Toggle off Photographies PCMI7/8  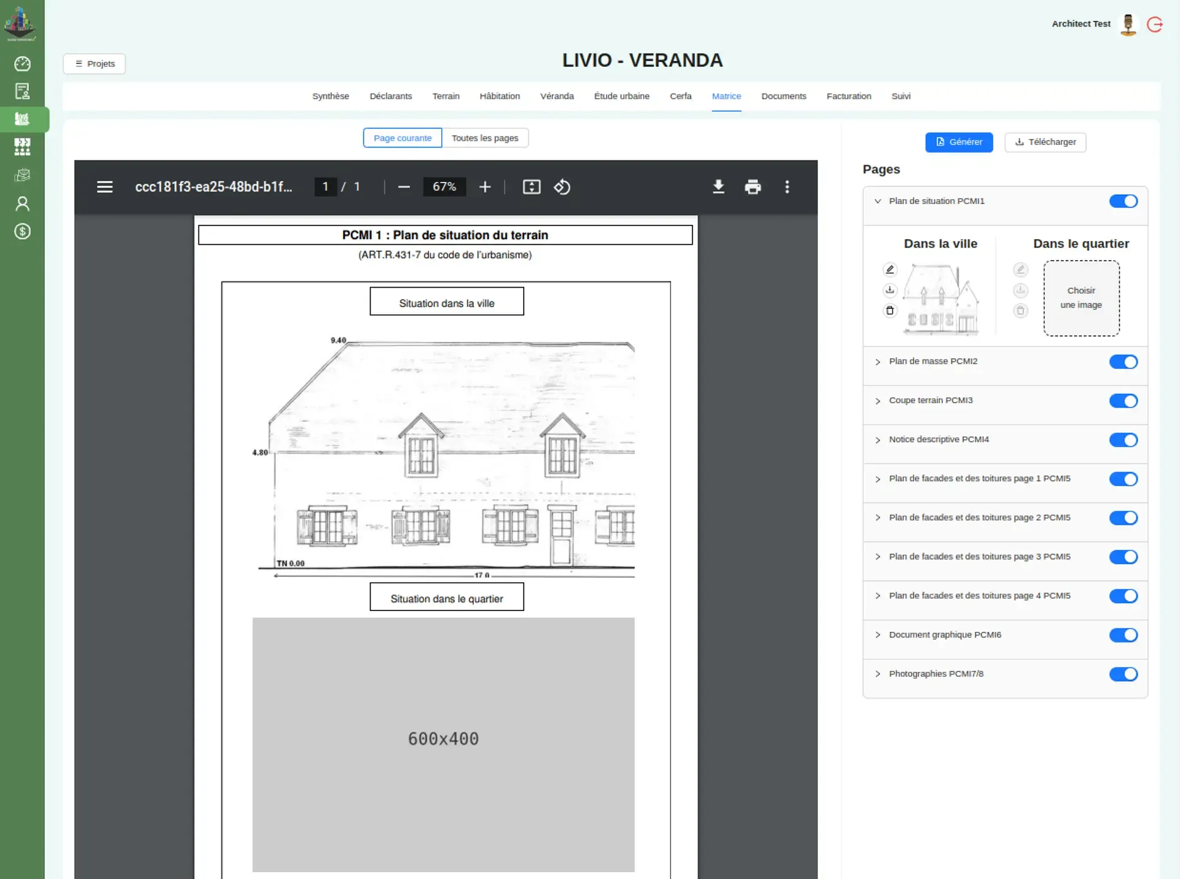(1123, 674)
